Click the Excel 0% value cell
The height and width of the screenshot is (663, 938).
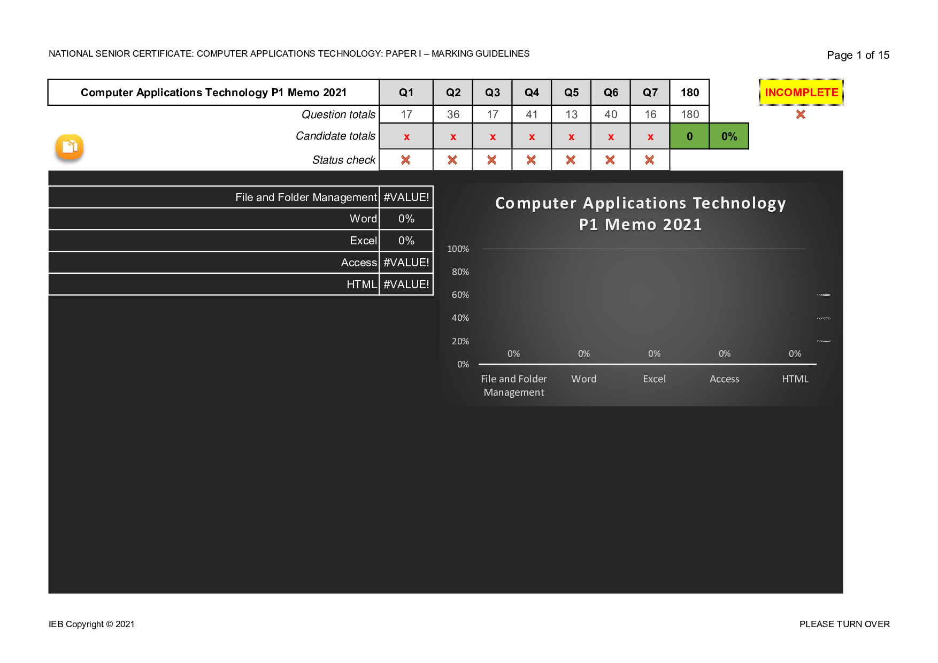(406, 241)
